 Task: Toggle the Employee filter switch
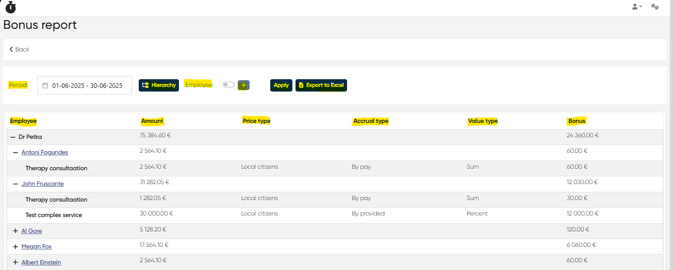[x=228, y=85]
